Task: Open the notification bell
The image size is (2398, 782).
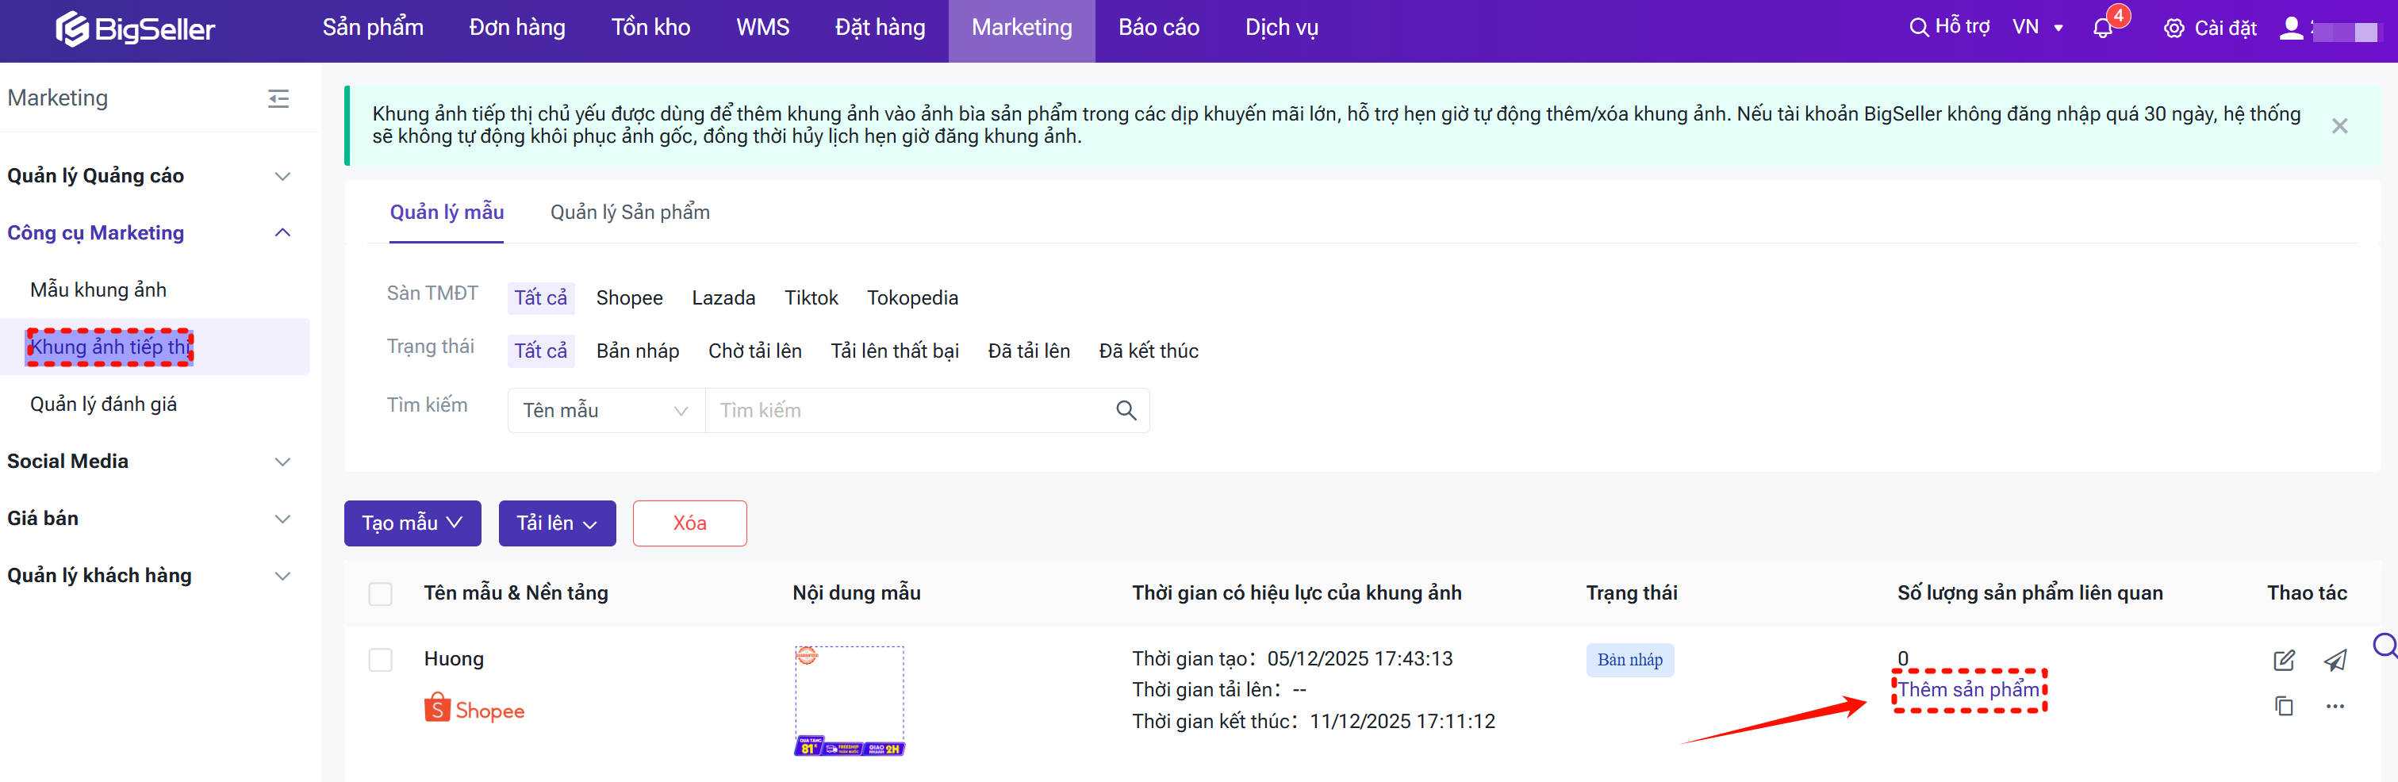Action: pyautogui.click(x=2102, y=28)
